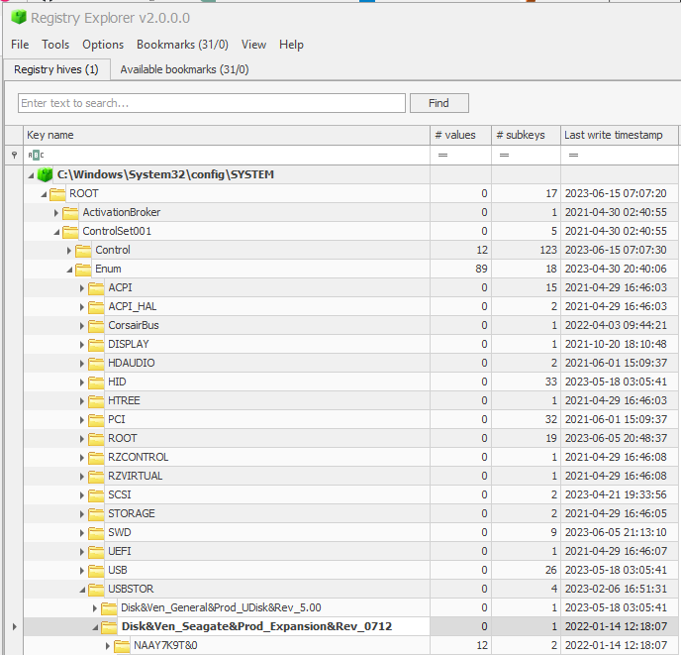Click the ControlSet001 folder icon
The image size is (681, 655).
coord(70,232)
